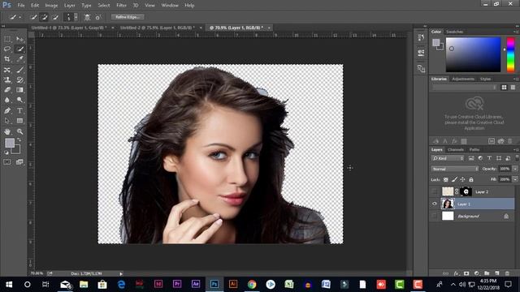Toggle filter for pixel layers
The image size is (520, 292).
pos(471,158)
